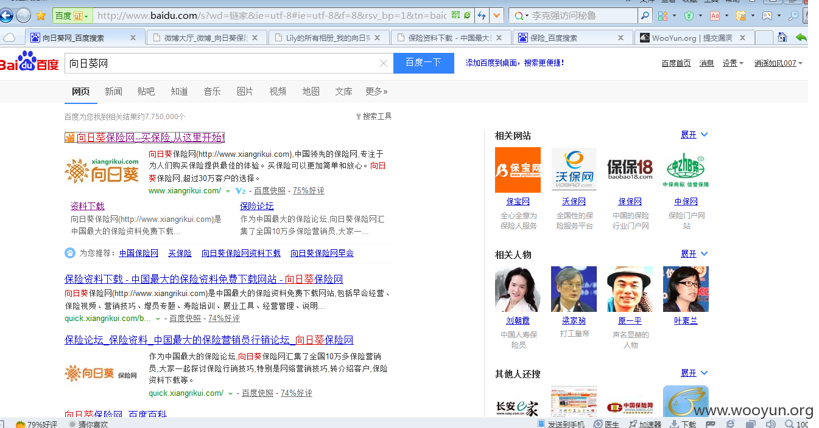The height and width of the screenshot is (428, 819).
Task: Click the 沃保网 site logo thumbnail
Action: point(574,170)
